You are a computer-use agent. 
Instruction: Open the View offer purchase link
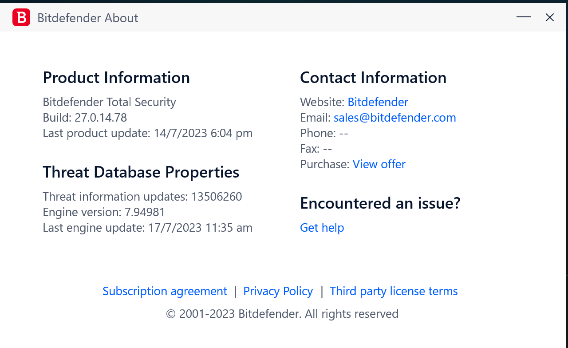pyautogui.click(x=379, y=164)
